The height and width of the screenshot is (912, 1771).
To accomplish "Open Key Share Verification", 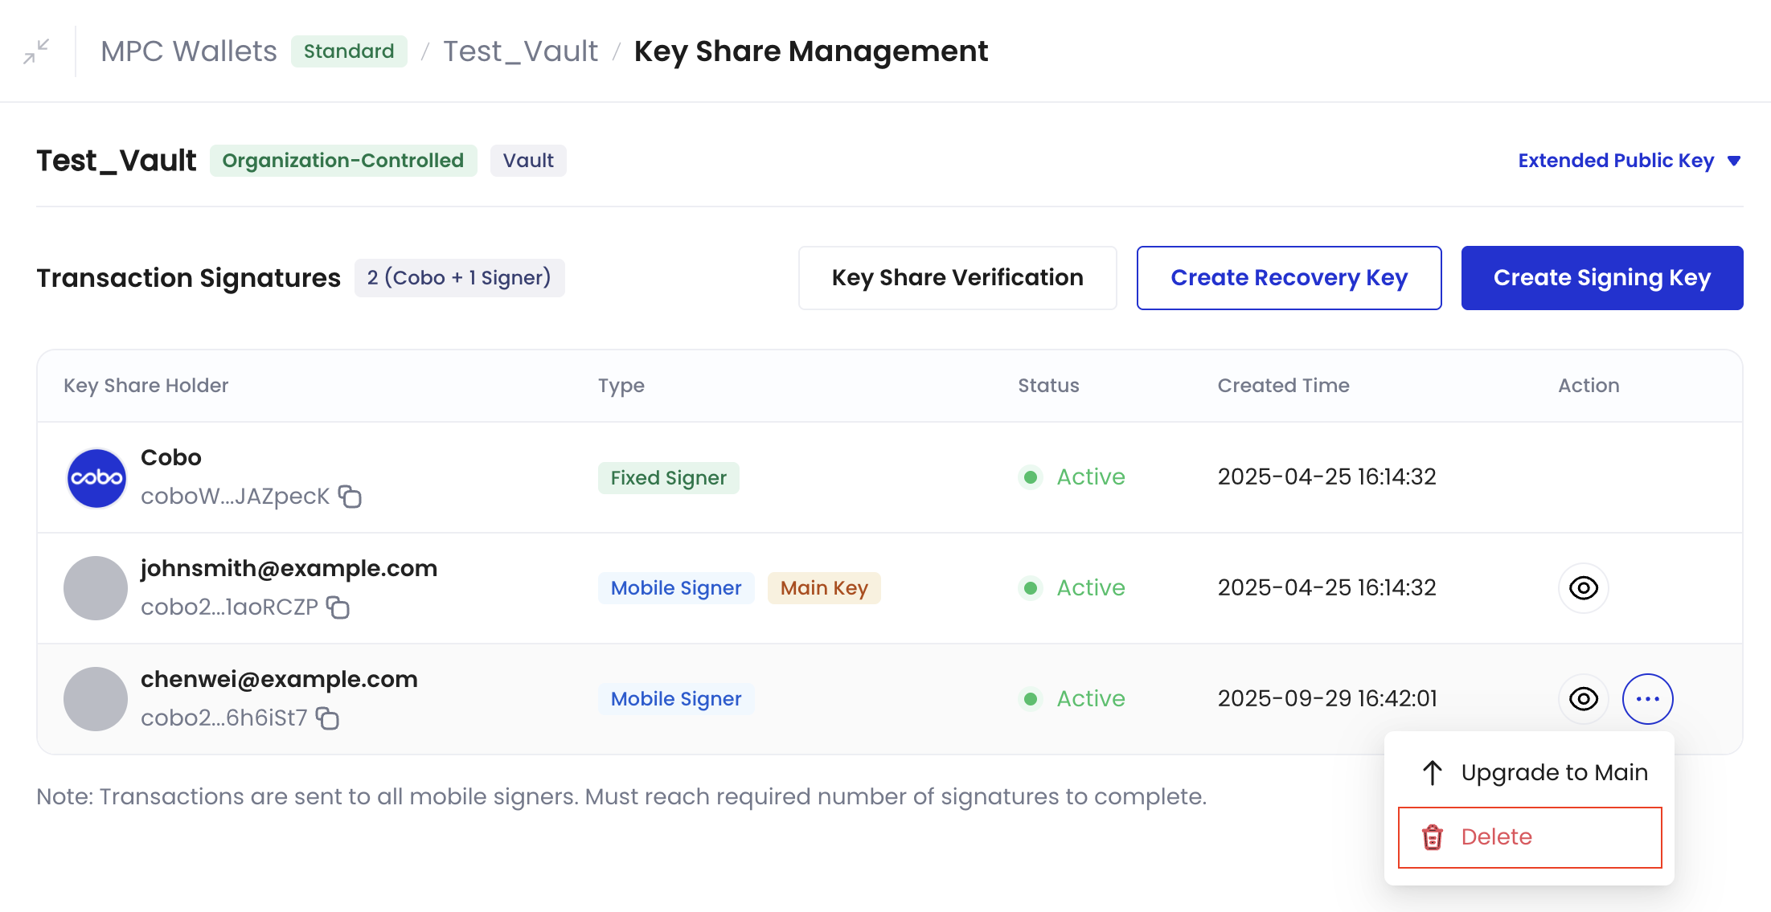I will tap(957, 278).
